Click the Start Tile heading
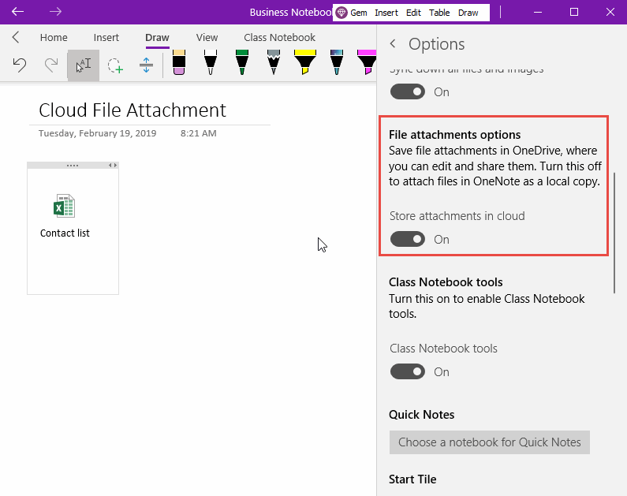 (x=412, y=479)
